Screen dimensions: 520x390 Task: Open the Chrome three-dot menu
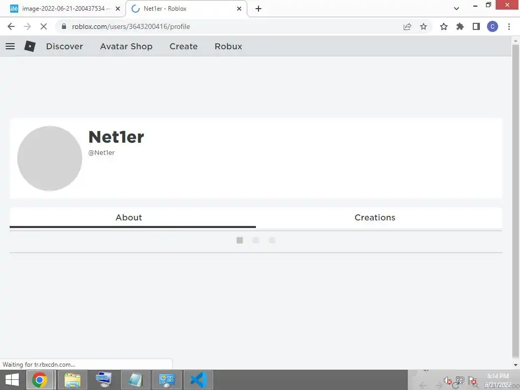pyautogui.click(x=509, y=26)
